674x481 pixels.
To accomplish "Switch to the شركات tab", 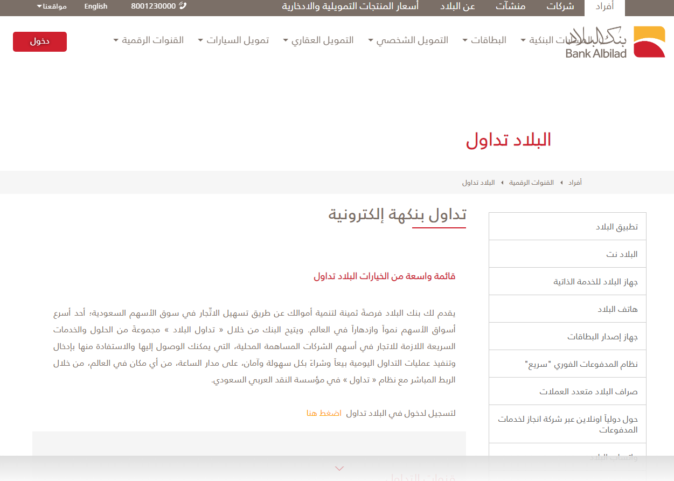I will pyautogui.click(x=560, y=7).
